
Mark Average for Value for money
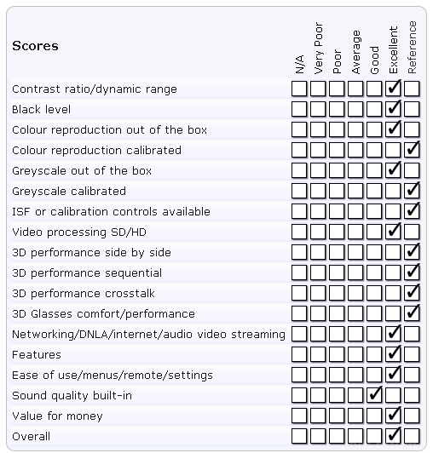355,416
